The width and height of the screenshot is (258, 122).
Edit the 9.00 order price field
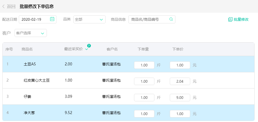tap(180, 97)
